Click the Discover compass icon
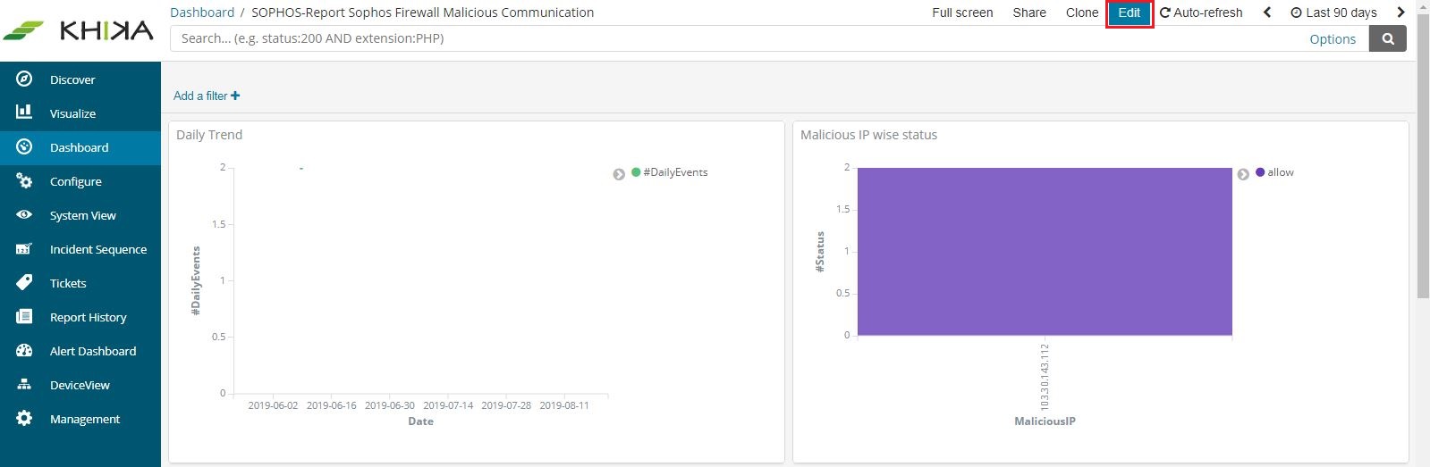 [x=24, y=79]
